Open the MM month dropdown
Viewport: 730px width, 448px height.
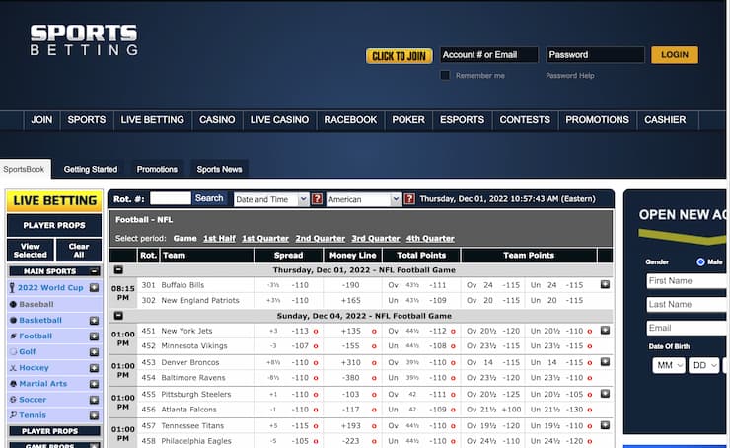pos(669,365)
